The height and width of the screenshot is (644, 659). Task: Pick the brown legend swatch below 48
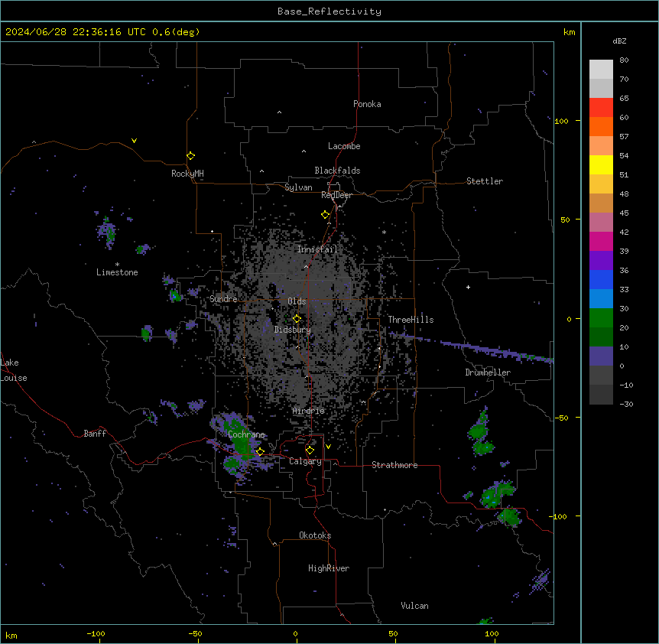coord(601,203)
